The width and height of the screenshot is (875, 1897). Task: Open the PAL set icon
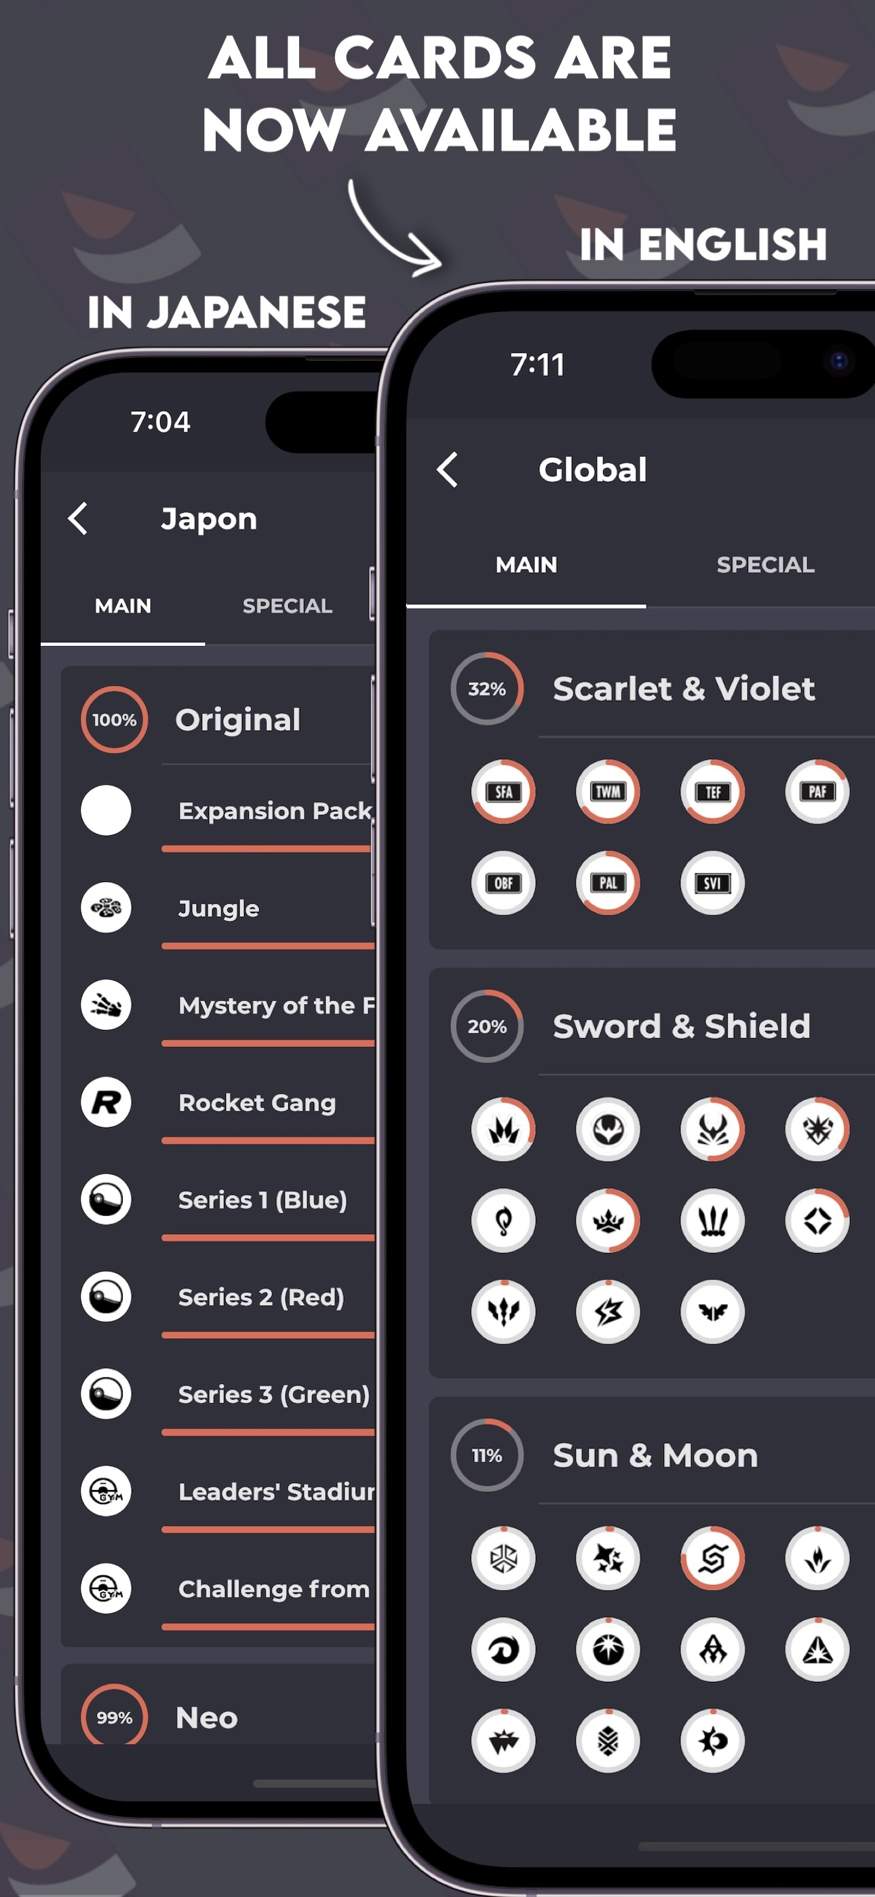608,883
